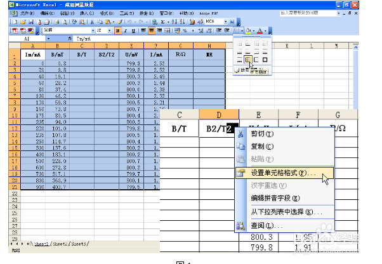Open Print Preview from the toolbar

tap(65, 22)
